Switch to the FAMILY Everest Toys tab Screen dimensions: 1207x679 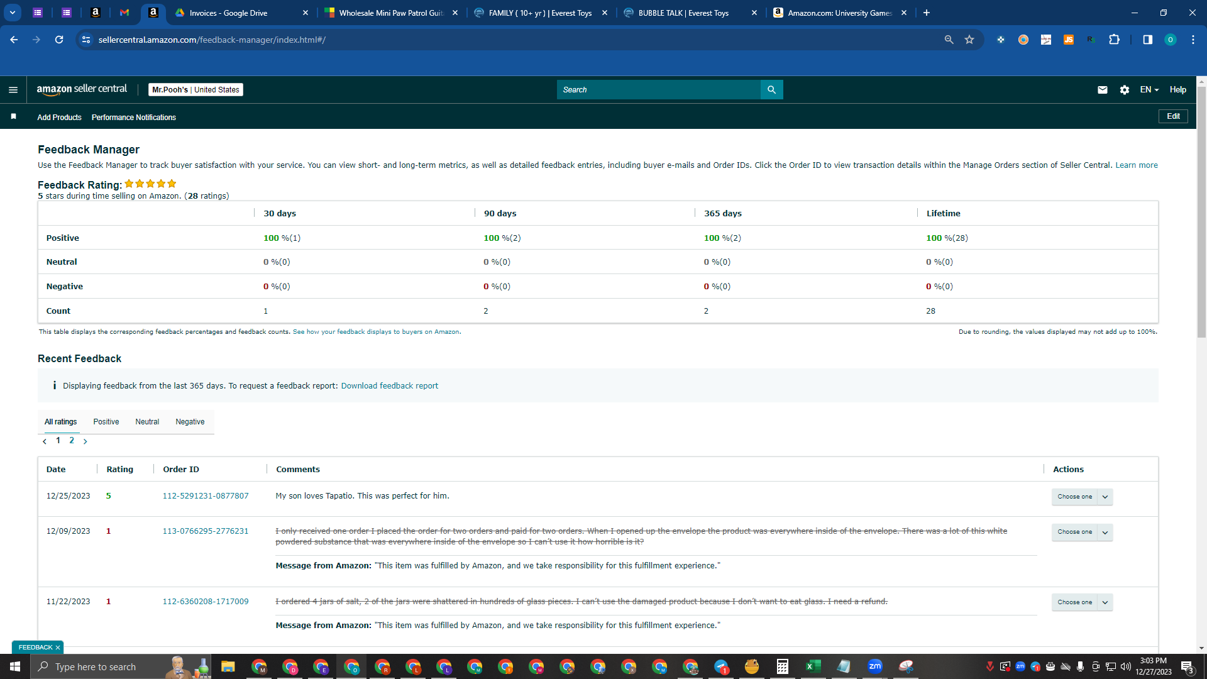(x=541, y=13)
